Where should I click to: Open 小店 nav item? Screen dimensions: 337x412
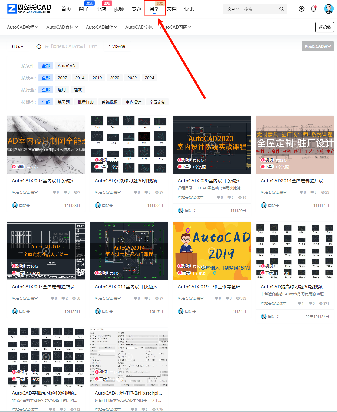pyautogui.click(x=101, y=9)
